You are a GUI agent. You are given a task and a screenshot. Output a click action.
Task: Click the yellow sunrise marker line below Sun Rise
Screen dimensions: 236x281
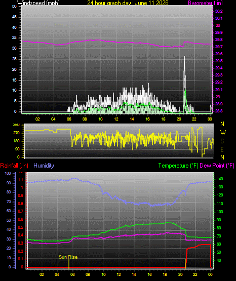69,264
